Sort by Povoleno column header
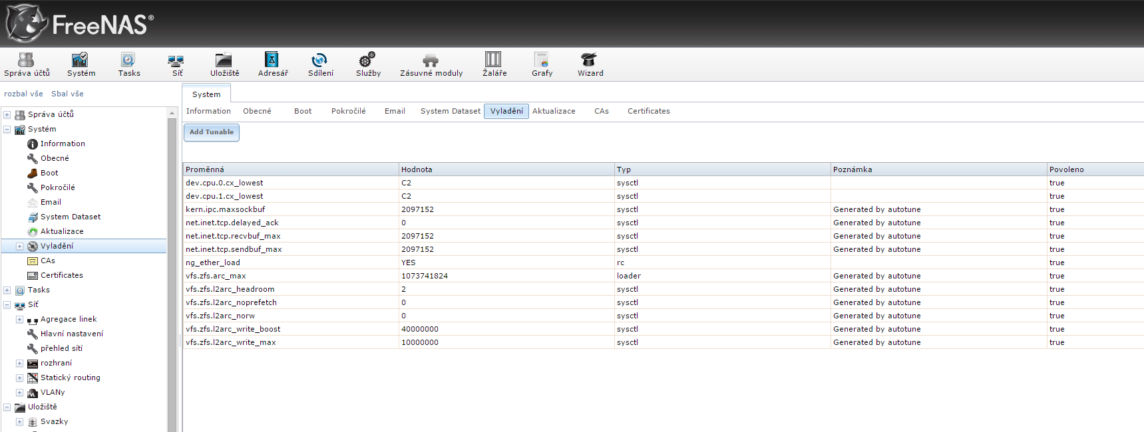 [1095, 169]
